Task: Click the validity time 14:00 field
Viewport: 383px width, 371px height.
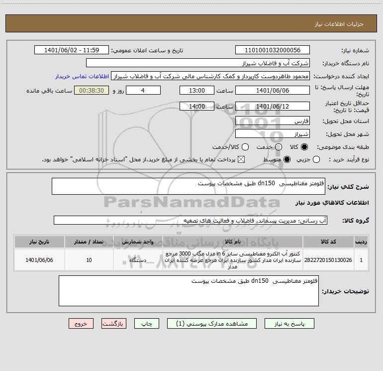Action: point(197,106)
